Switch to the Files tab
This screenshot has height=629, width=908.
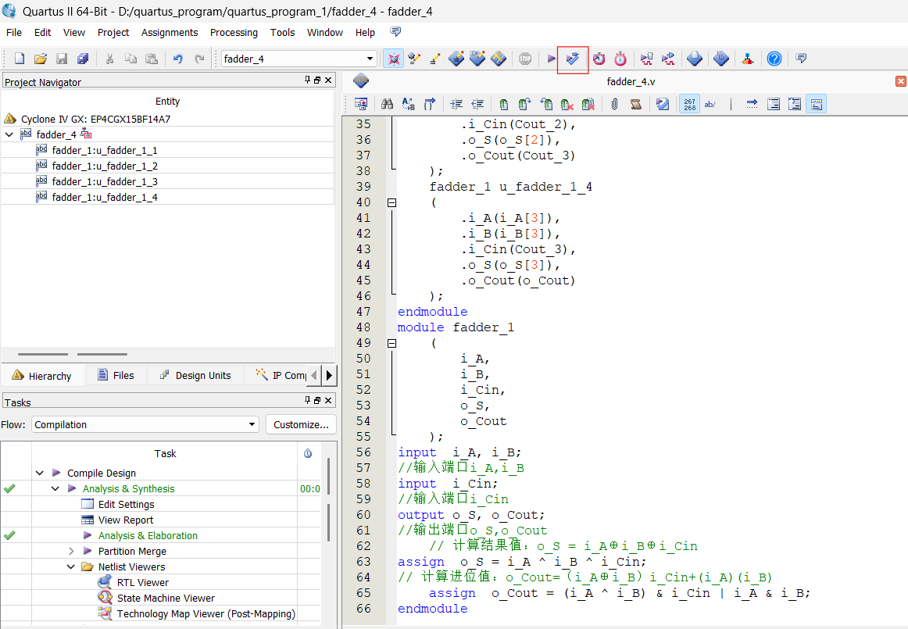coord(116,375)
